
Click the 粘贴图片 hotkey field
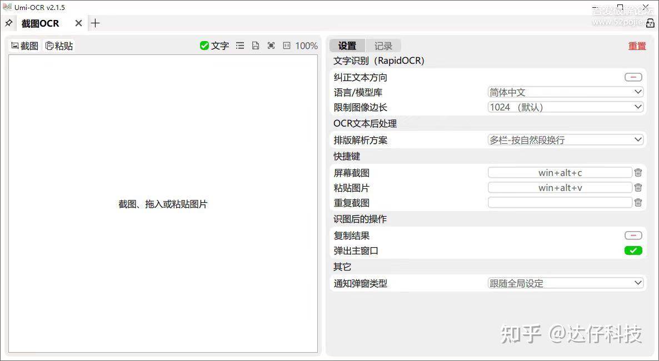(x=560, y=188)
